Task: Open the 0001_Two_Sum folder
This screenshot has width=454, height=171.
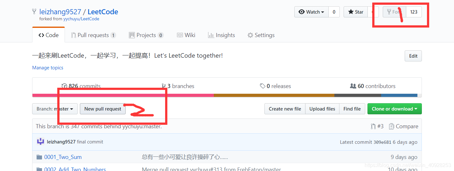Action: [x=63, y=157]
